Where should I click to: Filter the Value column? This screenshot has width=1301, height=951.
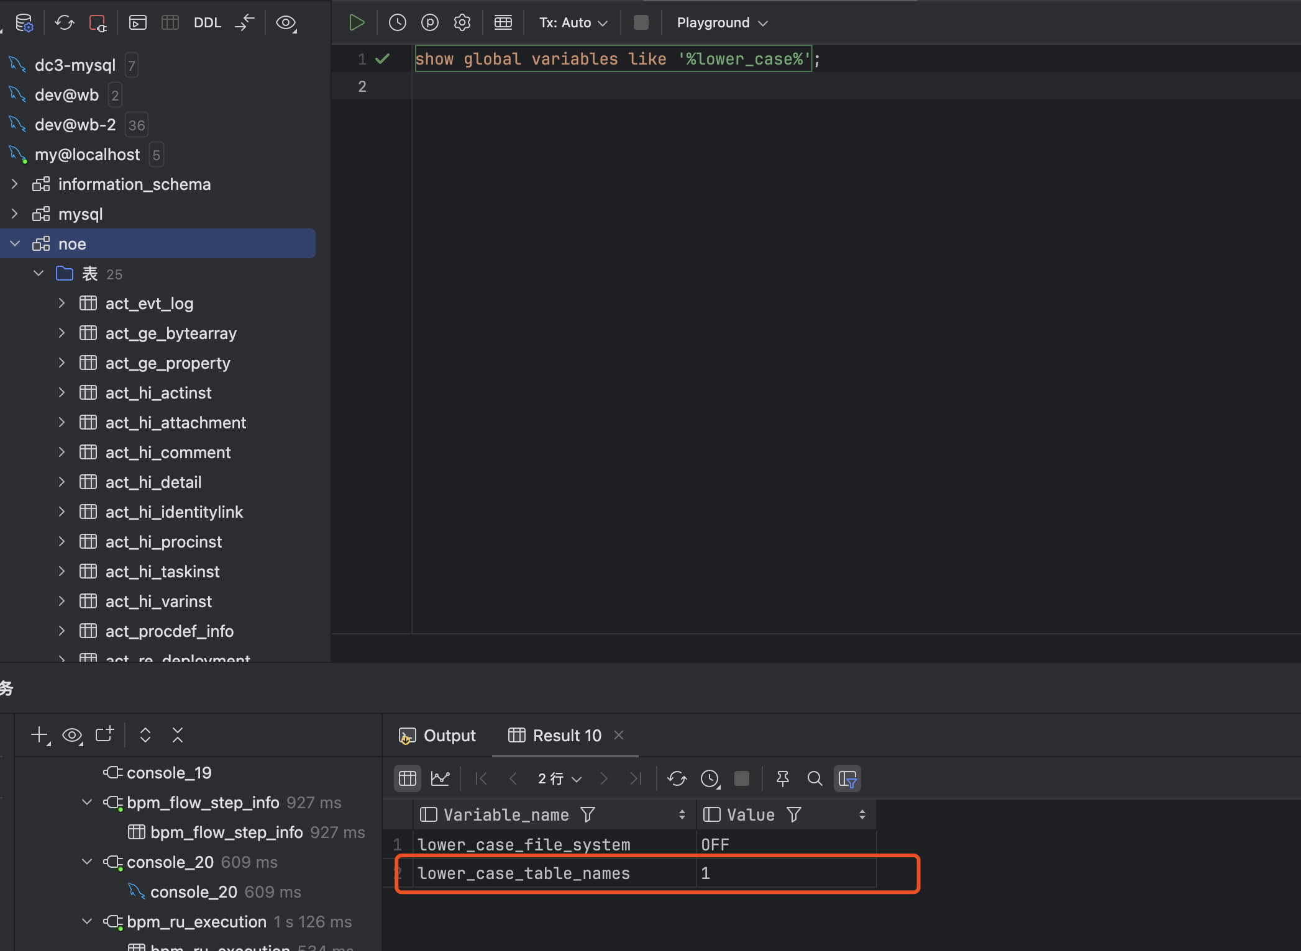click(x=794, y=814)
